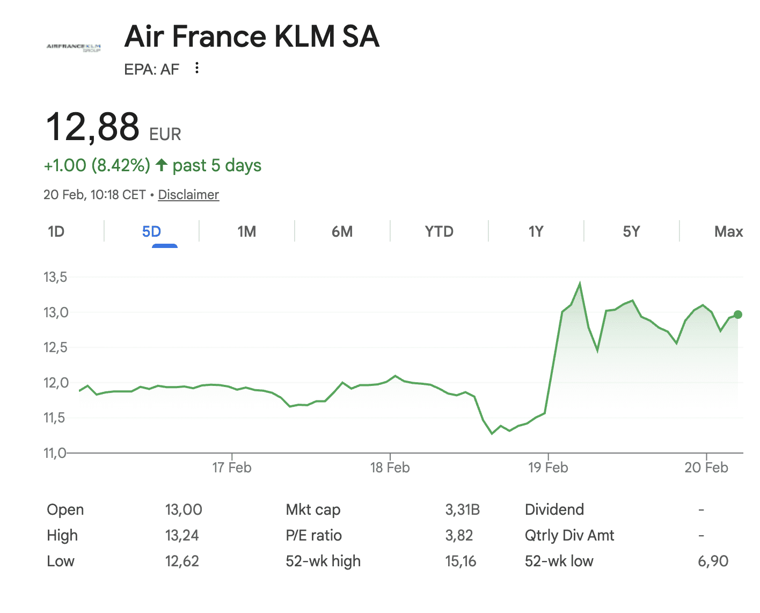Show the Max price history
Image resolution: width=760 pixels, height=613 pixels.
pyautogui.click(x=728, y=231)
